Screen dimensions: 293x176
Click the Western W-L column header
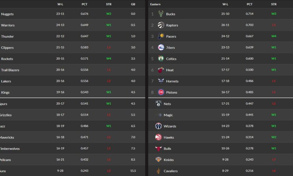(60, 4)
